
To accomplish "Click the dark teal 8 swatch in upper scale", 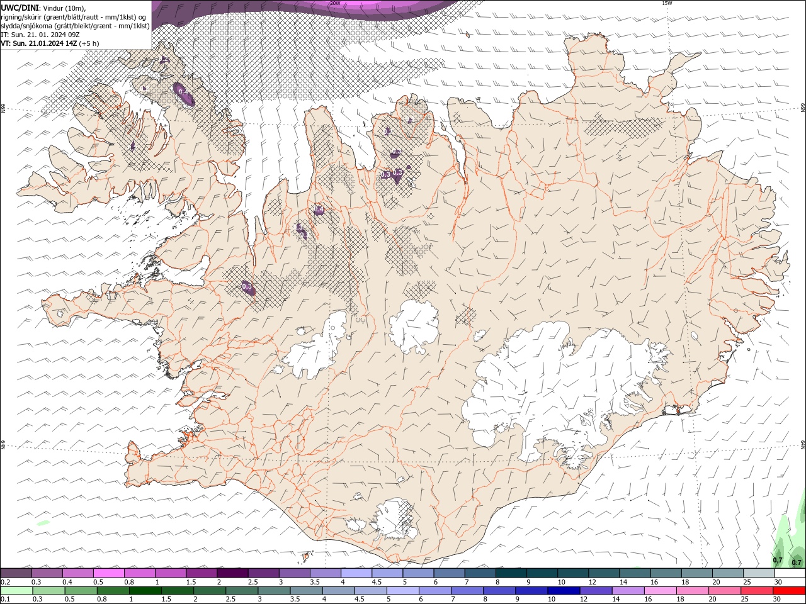I will [511, 573].
